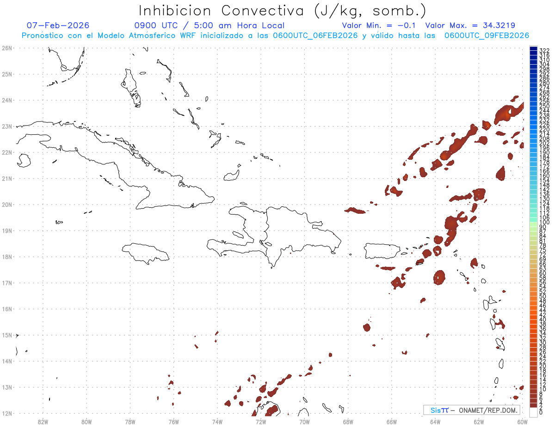
Task: Click the latitude axis label 25N
Action: [x=6, y=74]
